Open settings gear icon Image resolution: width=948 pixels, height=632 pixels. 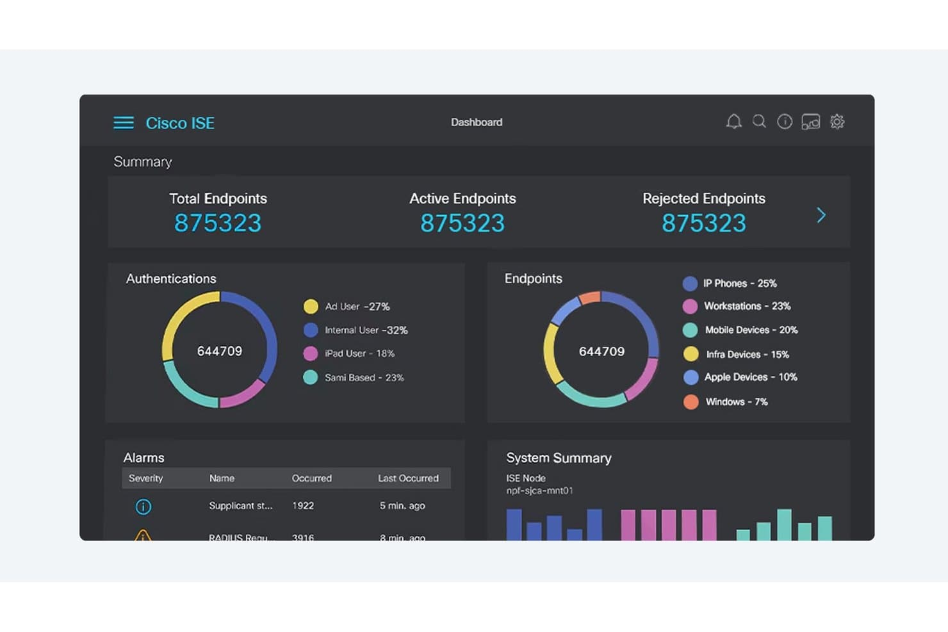837,122
